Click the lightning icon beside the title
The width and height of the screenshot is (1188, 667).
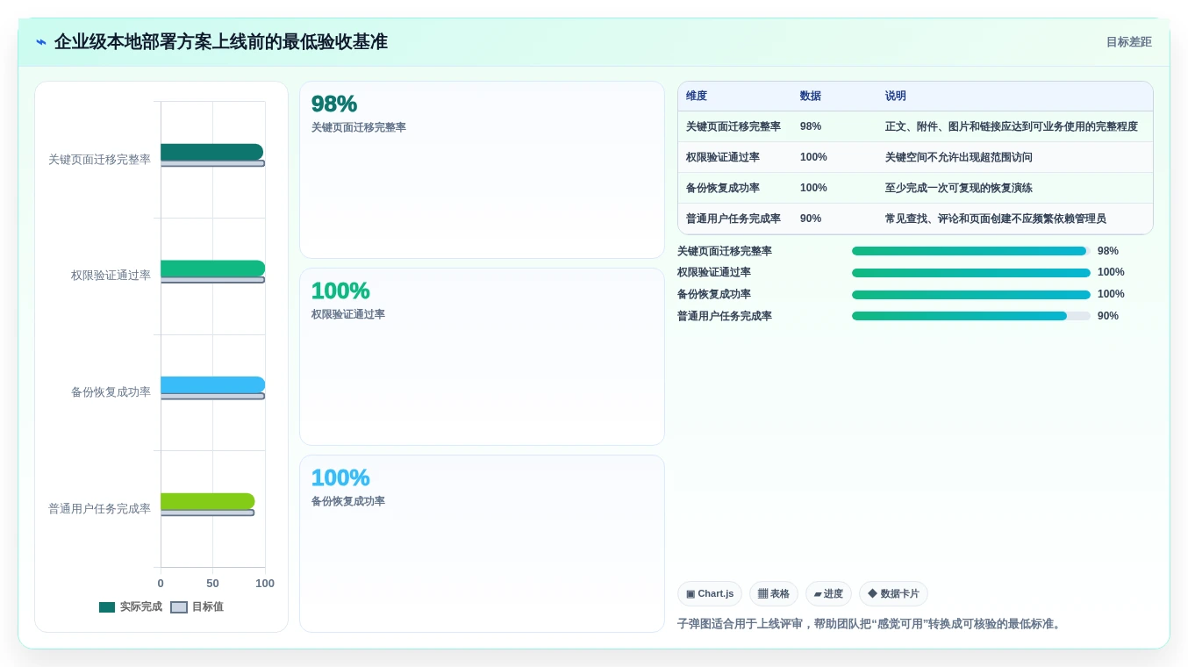coord(41,42)
